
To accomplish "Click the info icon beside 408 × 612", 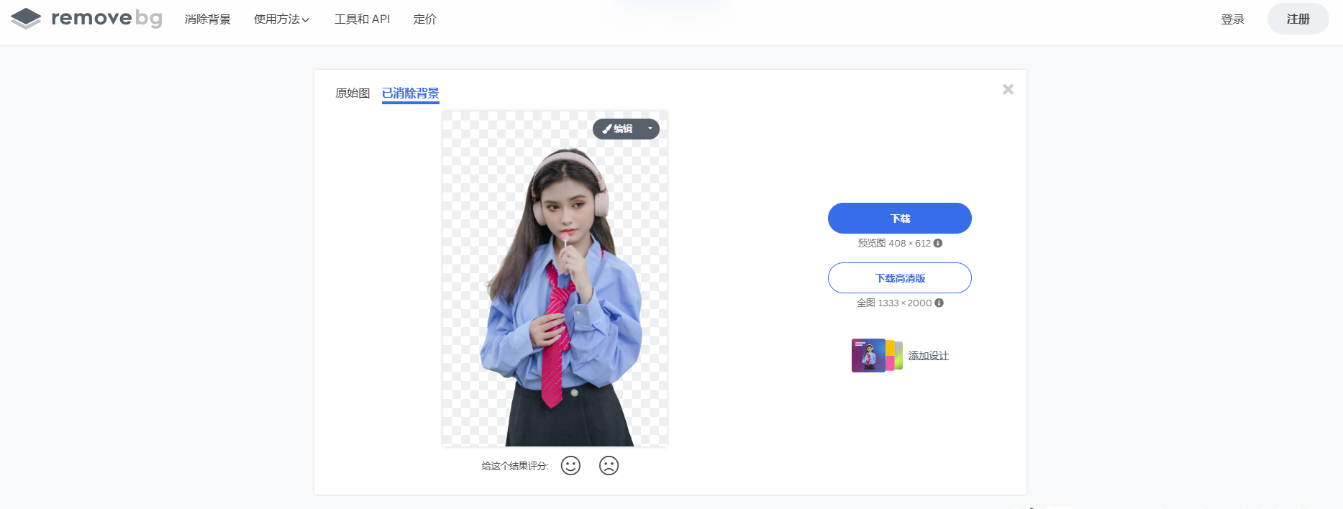I will [938, 243].
